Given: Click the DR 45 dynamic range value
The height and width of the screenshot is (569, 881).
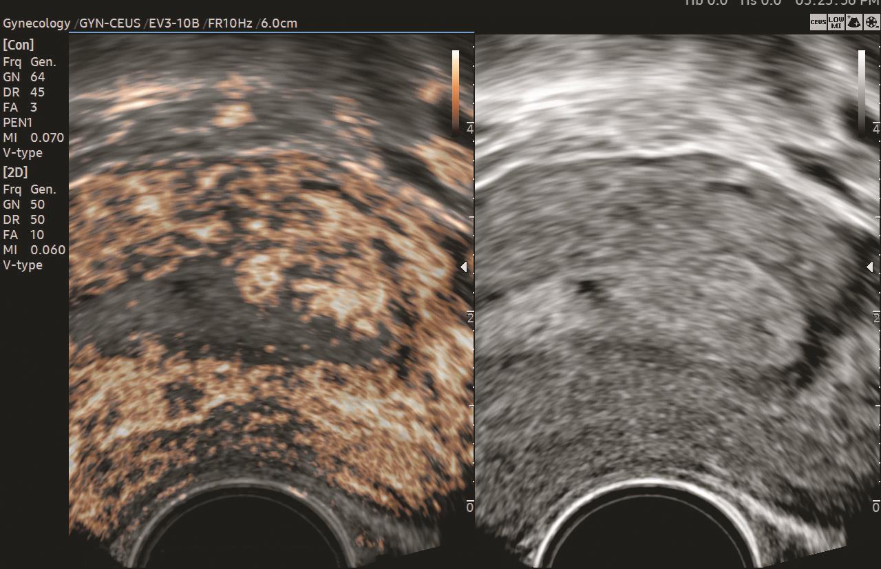Looking at the screenshot, I should click(24, 92).
